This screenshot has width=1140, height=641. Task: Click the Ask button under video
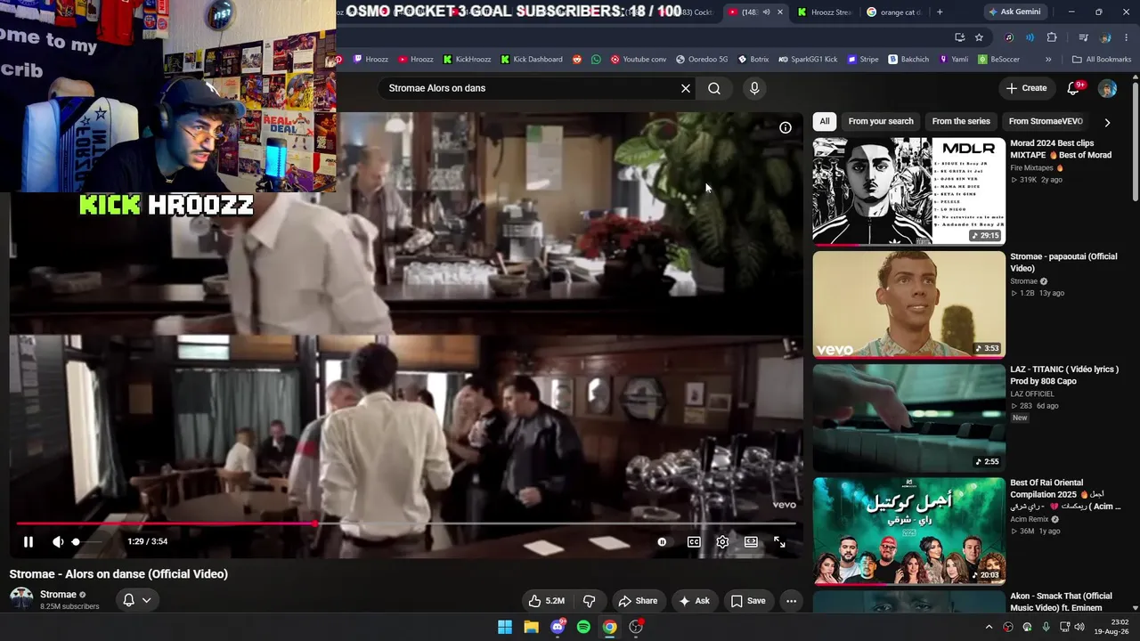(694, 601)
